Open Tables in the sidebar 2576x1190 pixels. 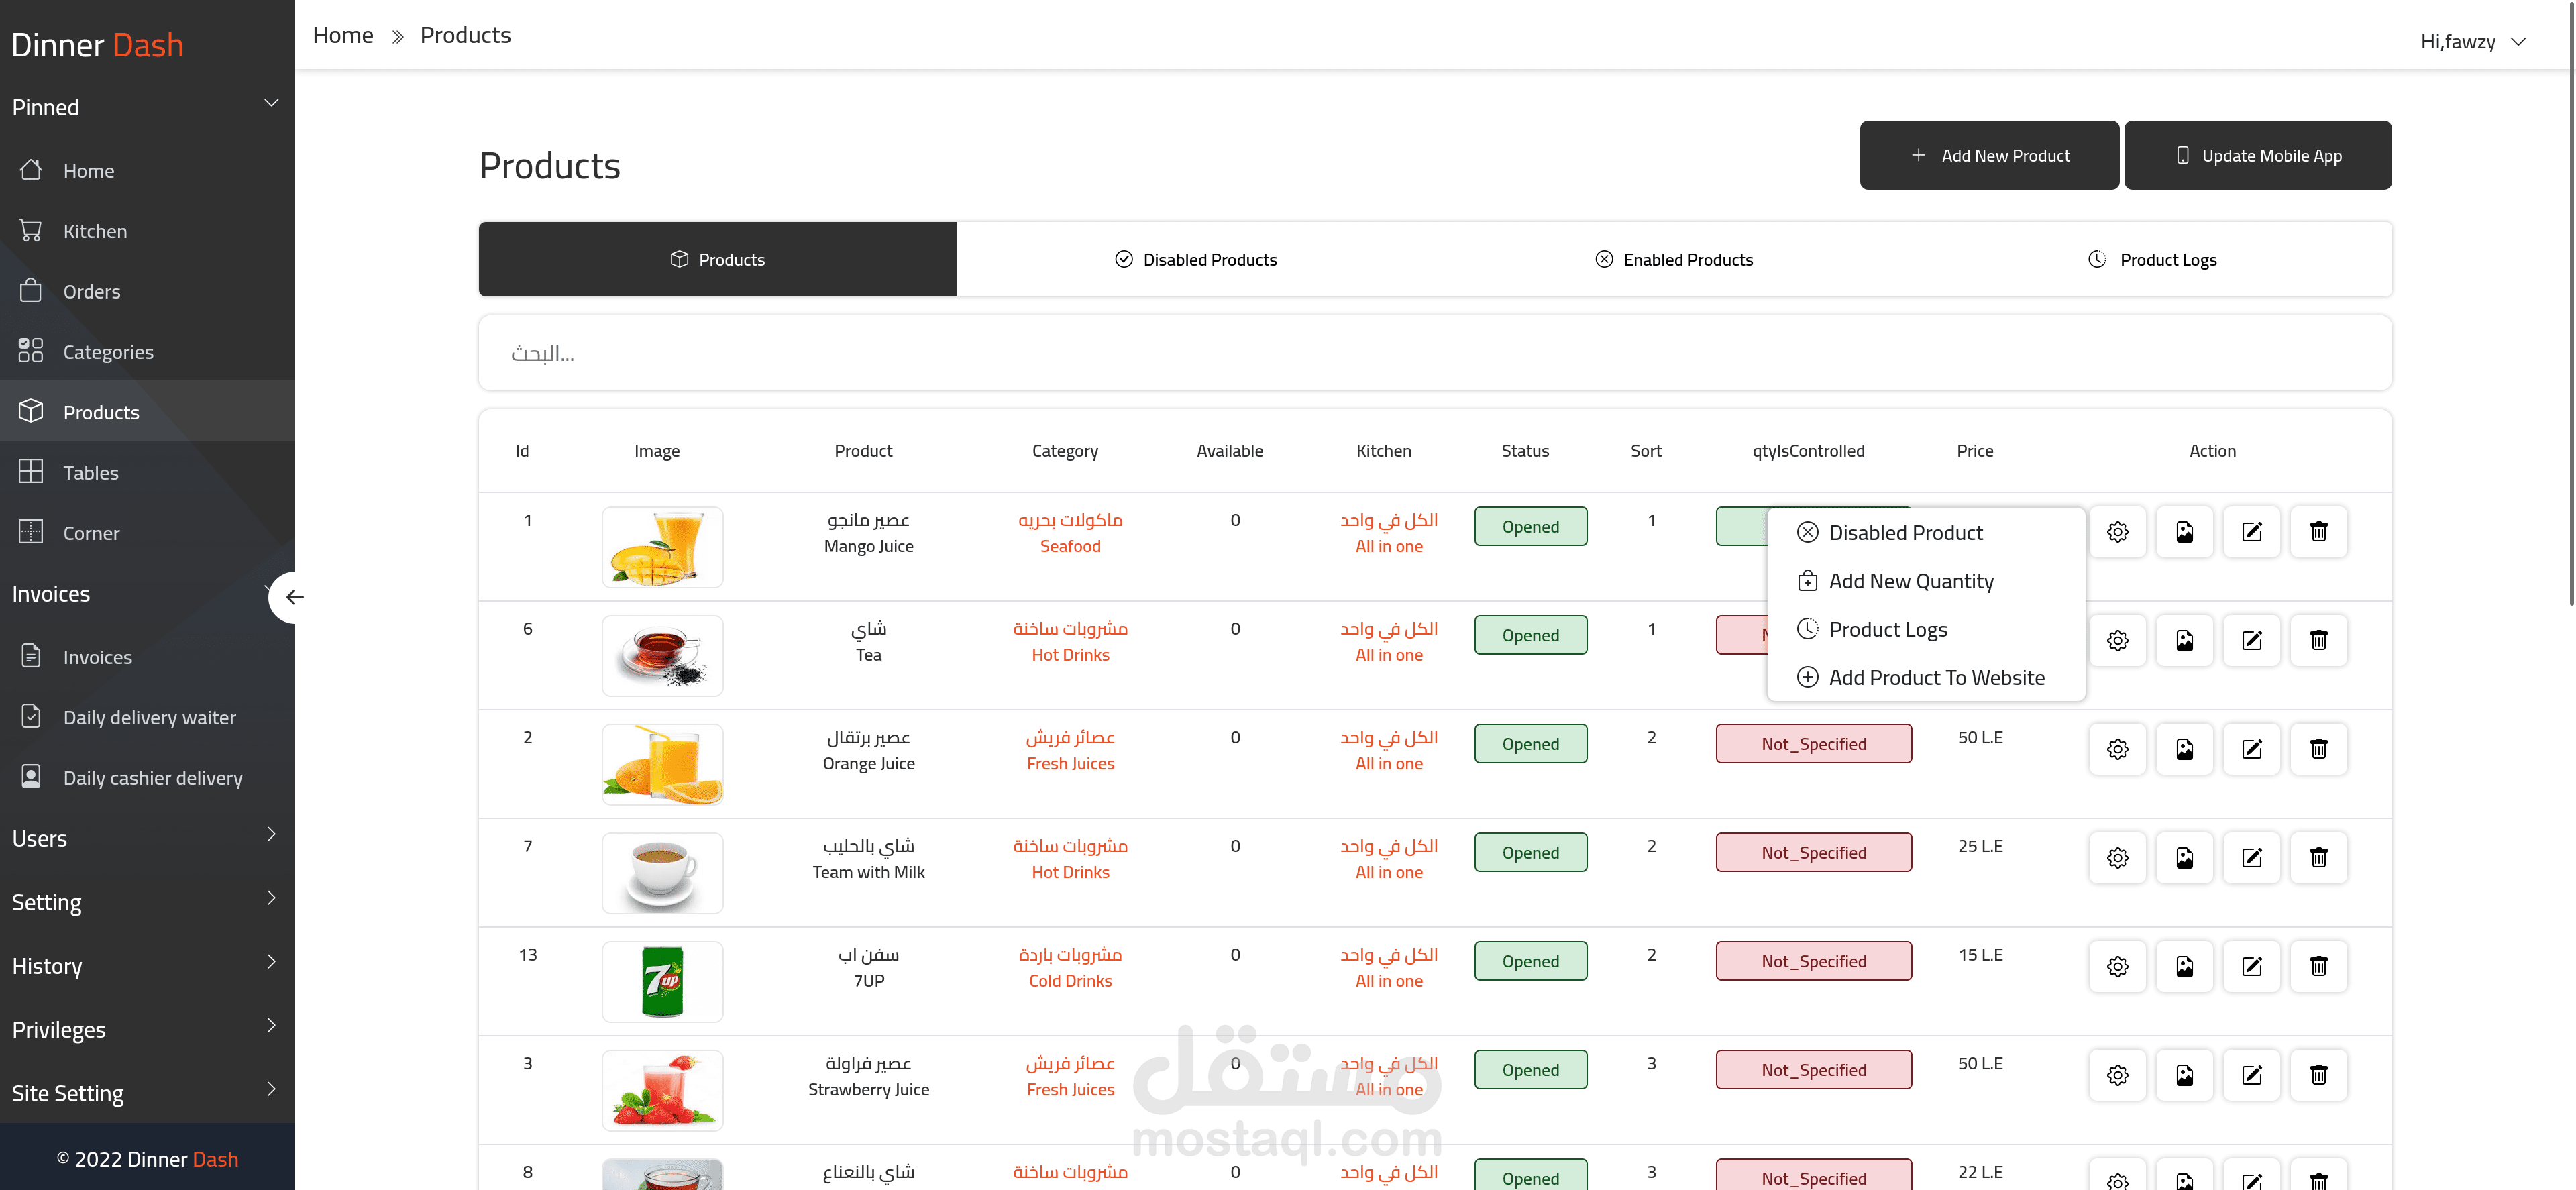[x=90, y=473]
